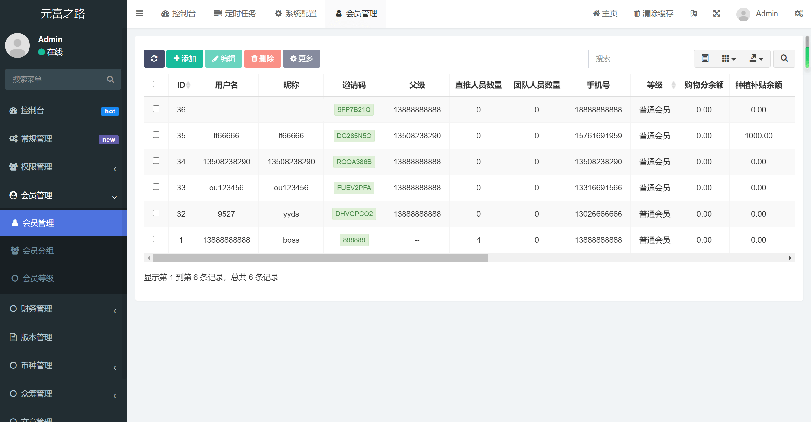Toggle checkbox for member ID 35
The image size is (811, 422).
pyautogui.click(x=156, y=135)
